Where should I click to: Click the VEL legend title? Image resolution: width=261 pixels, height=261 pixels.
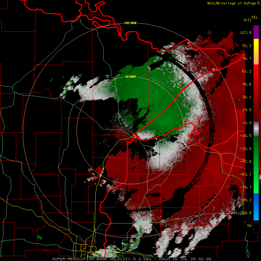[255, 17]
